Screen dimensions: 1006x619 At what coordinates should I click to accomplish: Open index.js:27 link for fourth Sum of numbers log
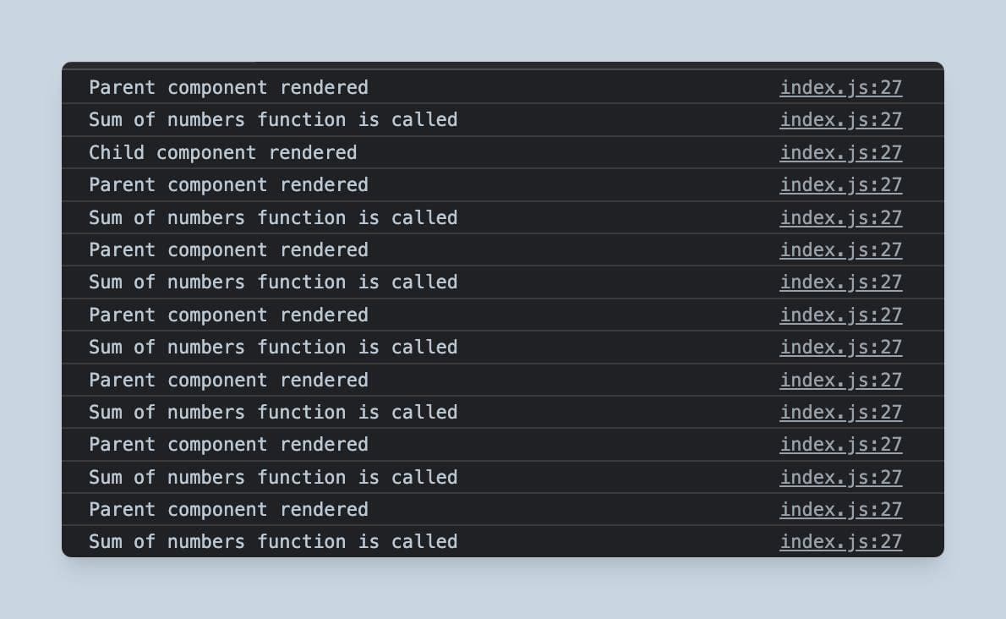pos(840,348)
